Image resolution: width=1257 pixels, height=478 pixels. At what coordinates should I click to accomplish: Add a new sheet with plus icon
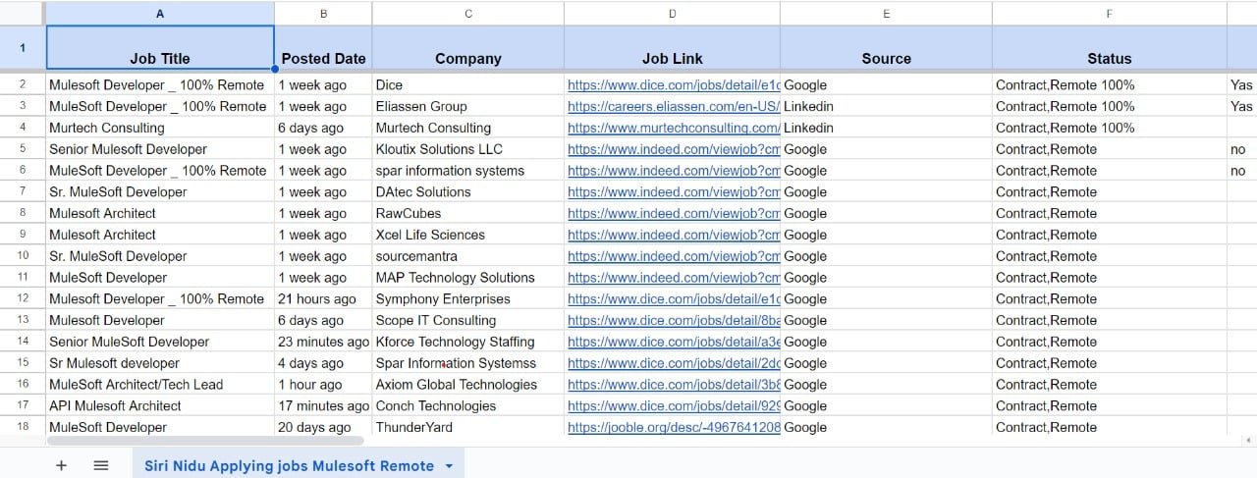pyautogui.click(x=61, y=465)
